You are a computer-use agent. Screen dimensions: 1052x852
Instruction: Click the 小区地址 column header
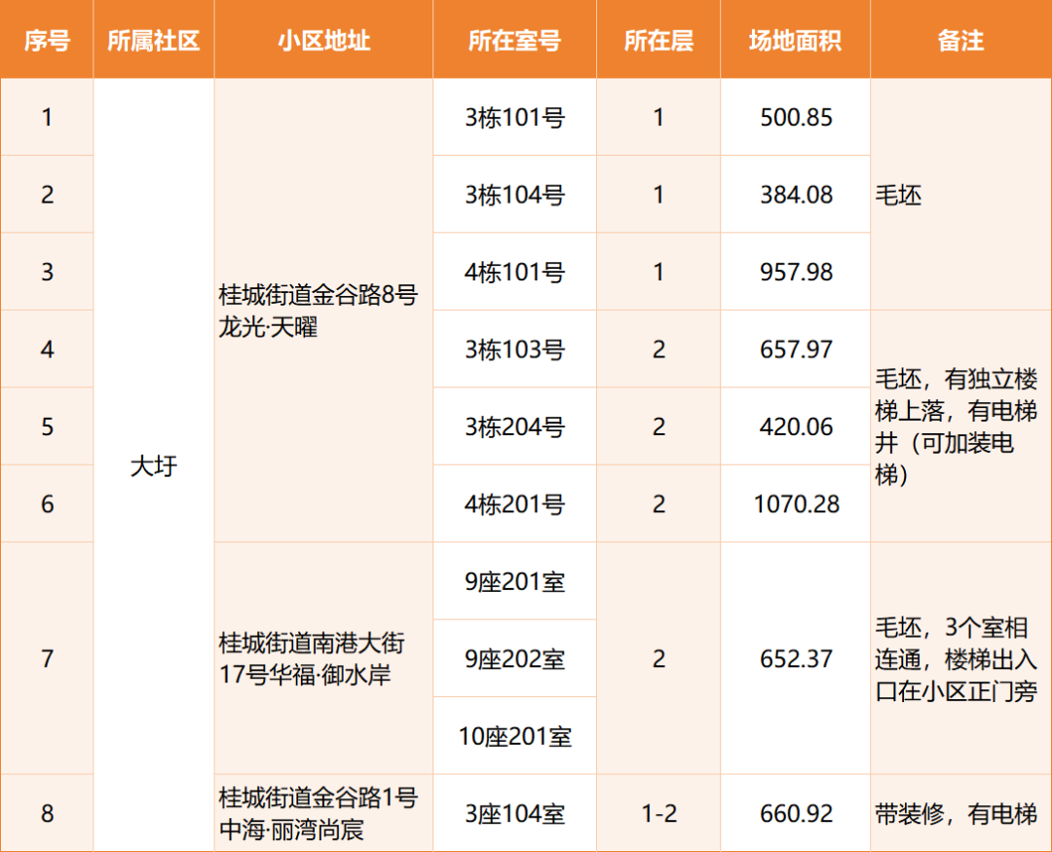click(323, 40)
